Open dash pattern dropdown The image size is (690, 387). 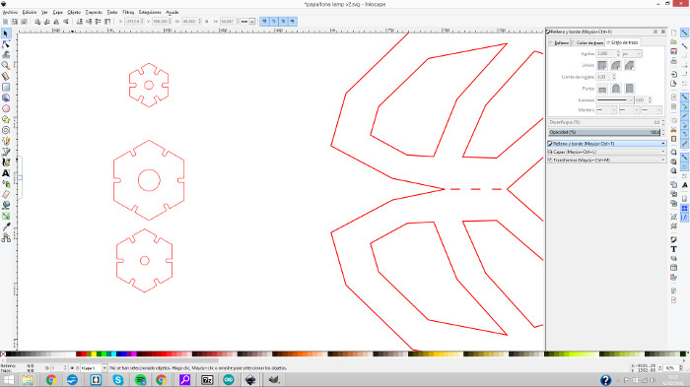[615, 99]
